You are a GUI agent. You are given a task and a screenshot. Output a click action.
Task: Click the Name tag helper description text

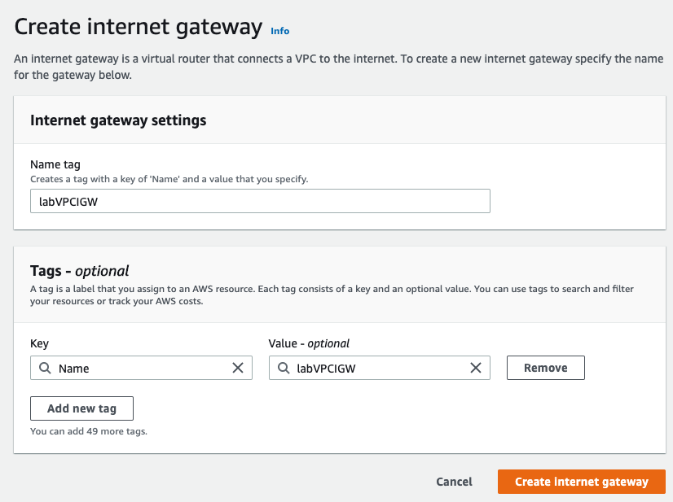[169, 179]
